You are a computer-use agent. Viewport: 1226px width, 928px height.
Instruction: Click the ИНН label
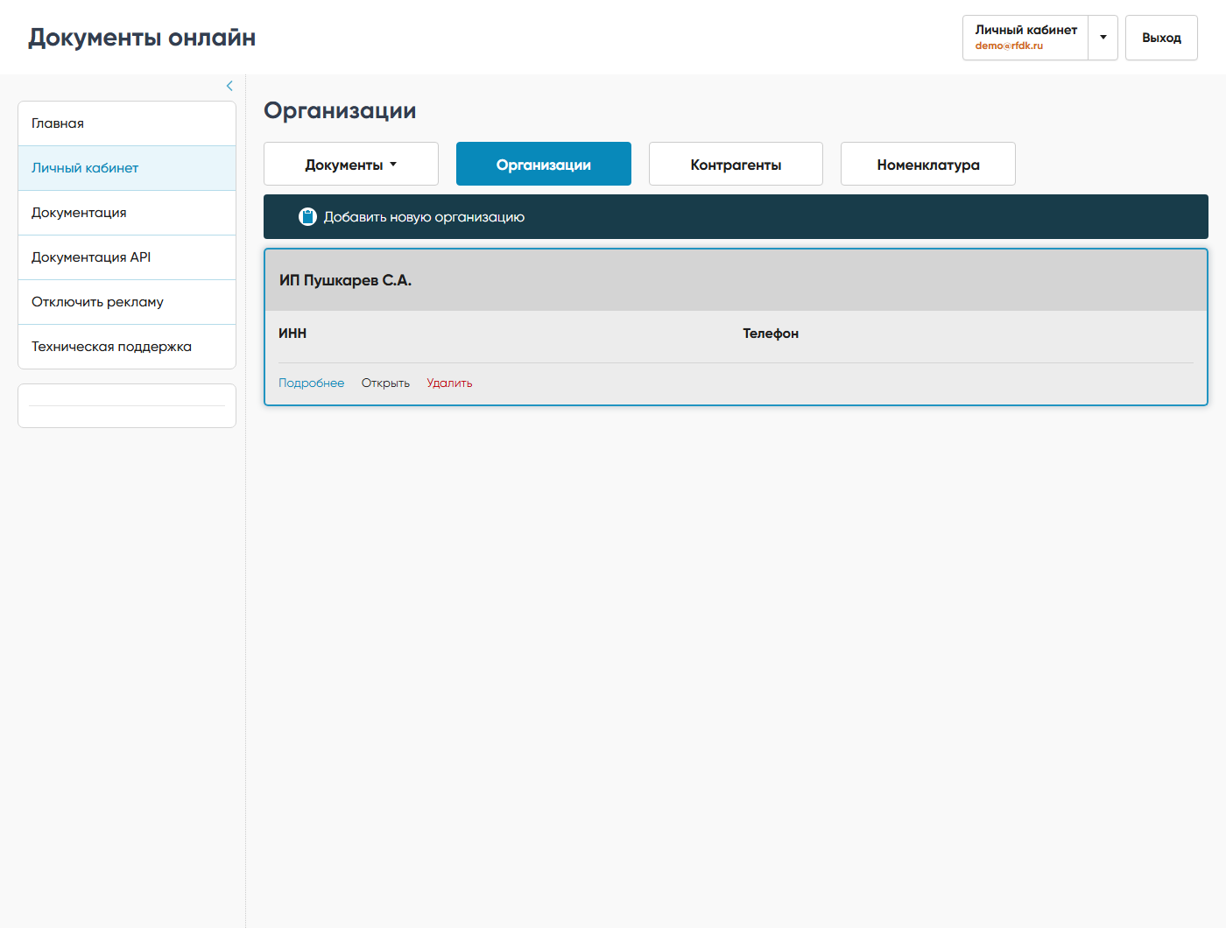point(292,334)
